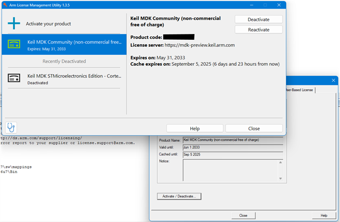Click the Expires on May 31, 2033 text

click(158, 58)
